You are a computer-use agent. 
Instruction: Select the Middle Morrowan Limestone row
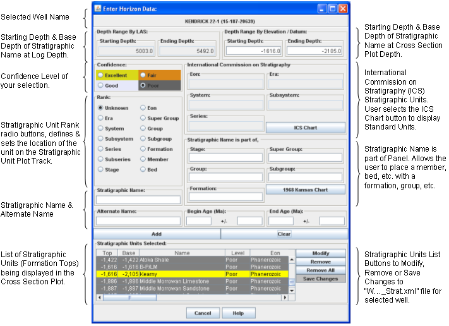pyautogui.click(x=192, y=281)
